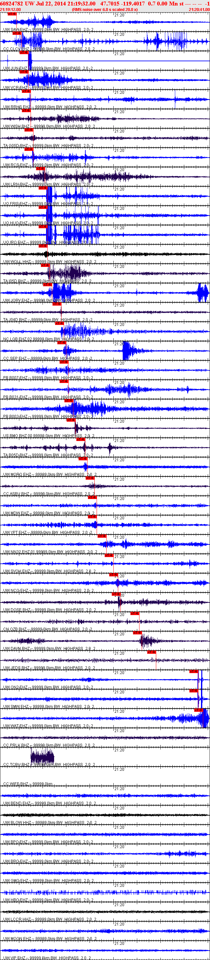Click the UW VCR EHZ station label
The image size is (210, 960).
[16, 88]
